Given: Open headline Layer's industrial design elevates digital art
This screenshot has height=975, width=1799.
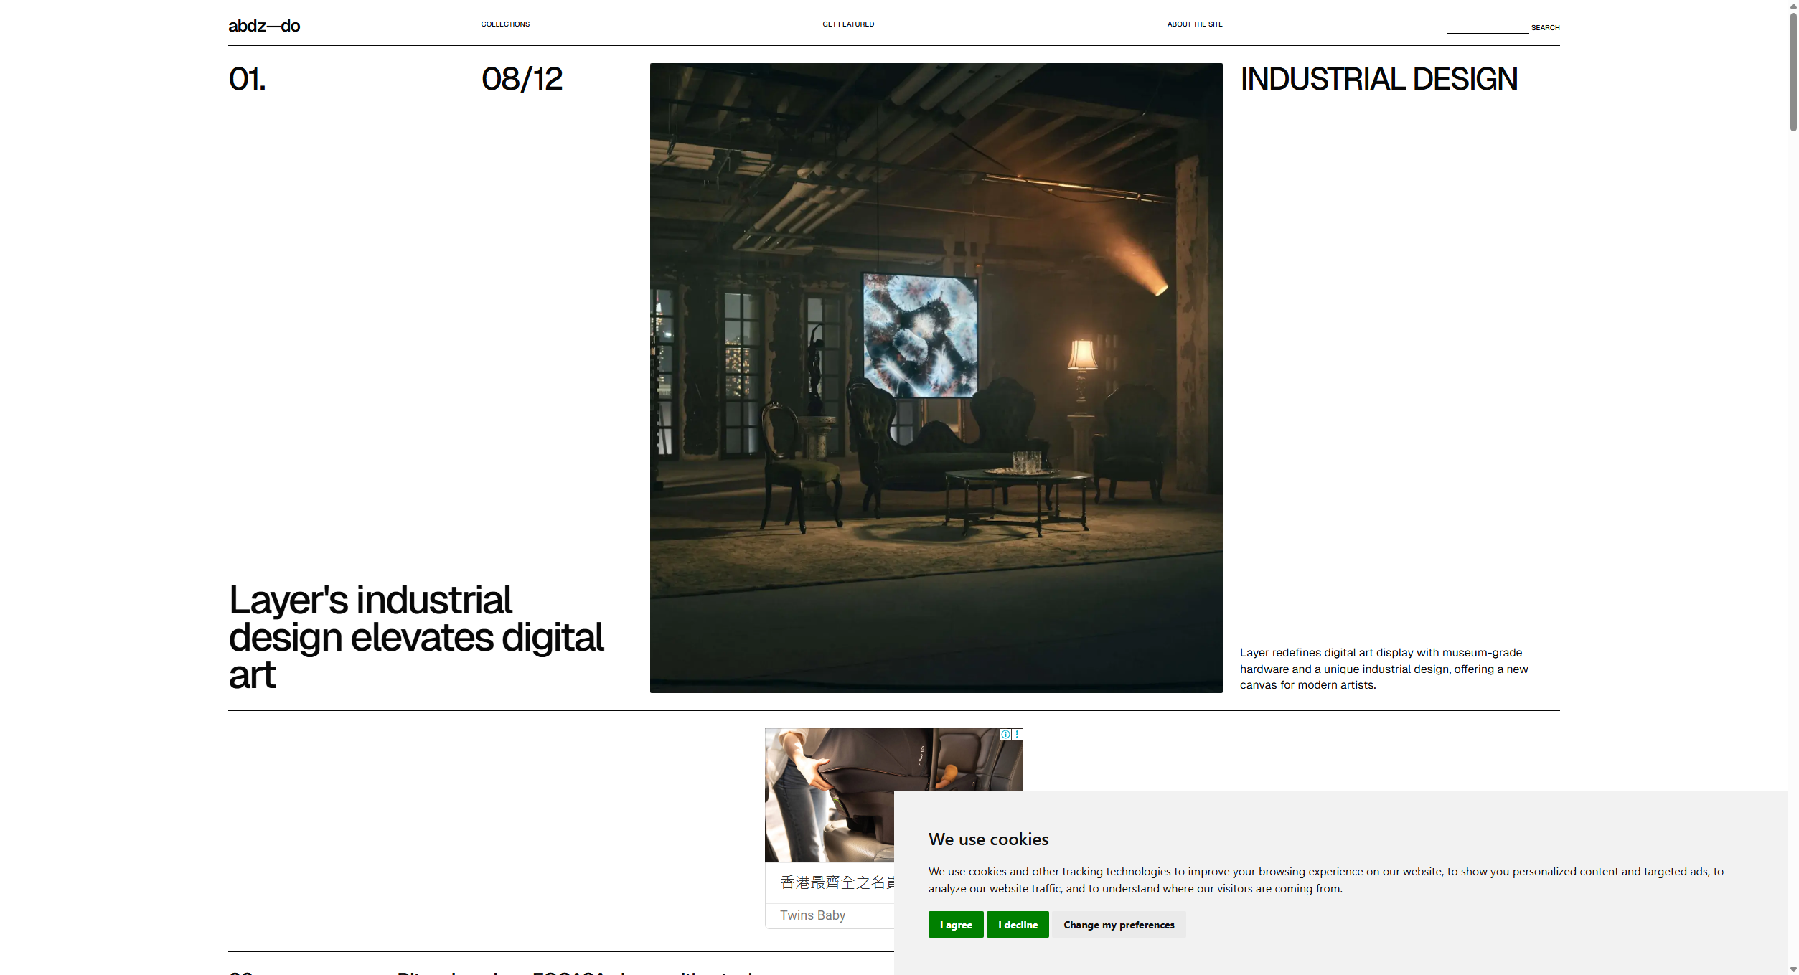Looking at the screenshot, I should [x=416, y=637].
